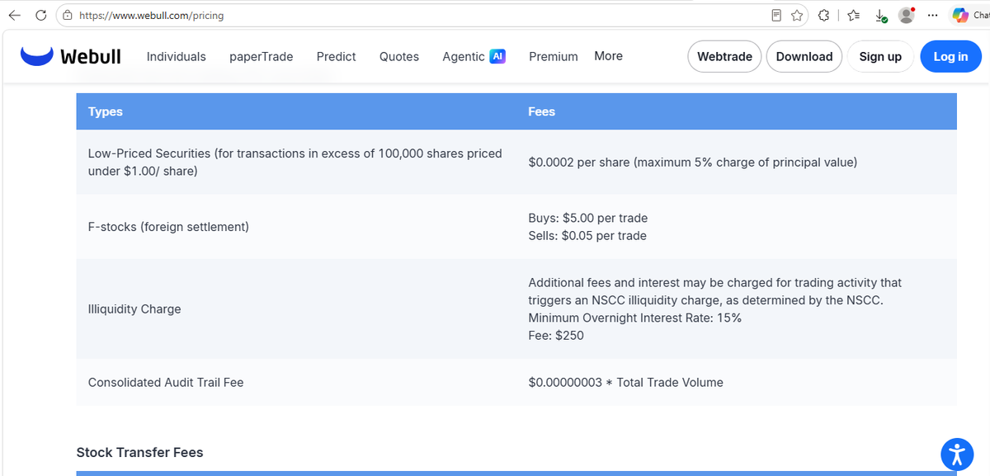Image resolution: width=990 pixels, height=476 pixels.
Task: Click the Log in button
Action: (950, 56)
